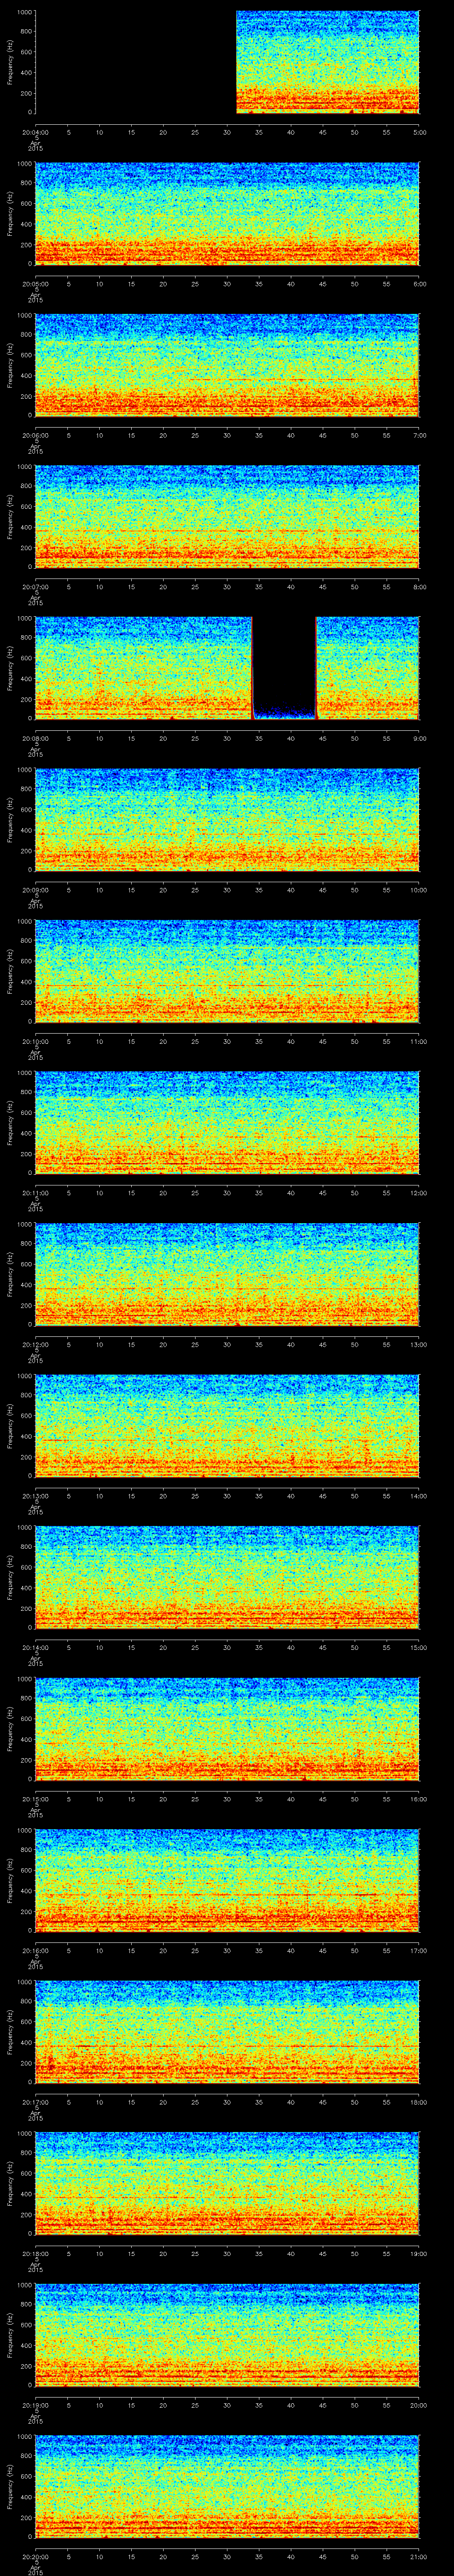Click the "20:09:00" time axis label

point(35,890)
